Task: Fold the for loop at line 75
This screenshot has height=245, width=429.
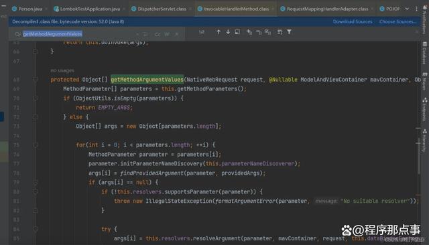Action: click(x=36, y=145)
